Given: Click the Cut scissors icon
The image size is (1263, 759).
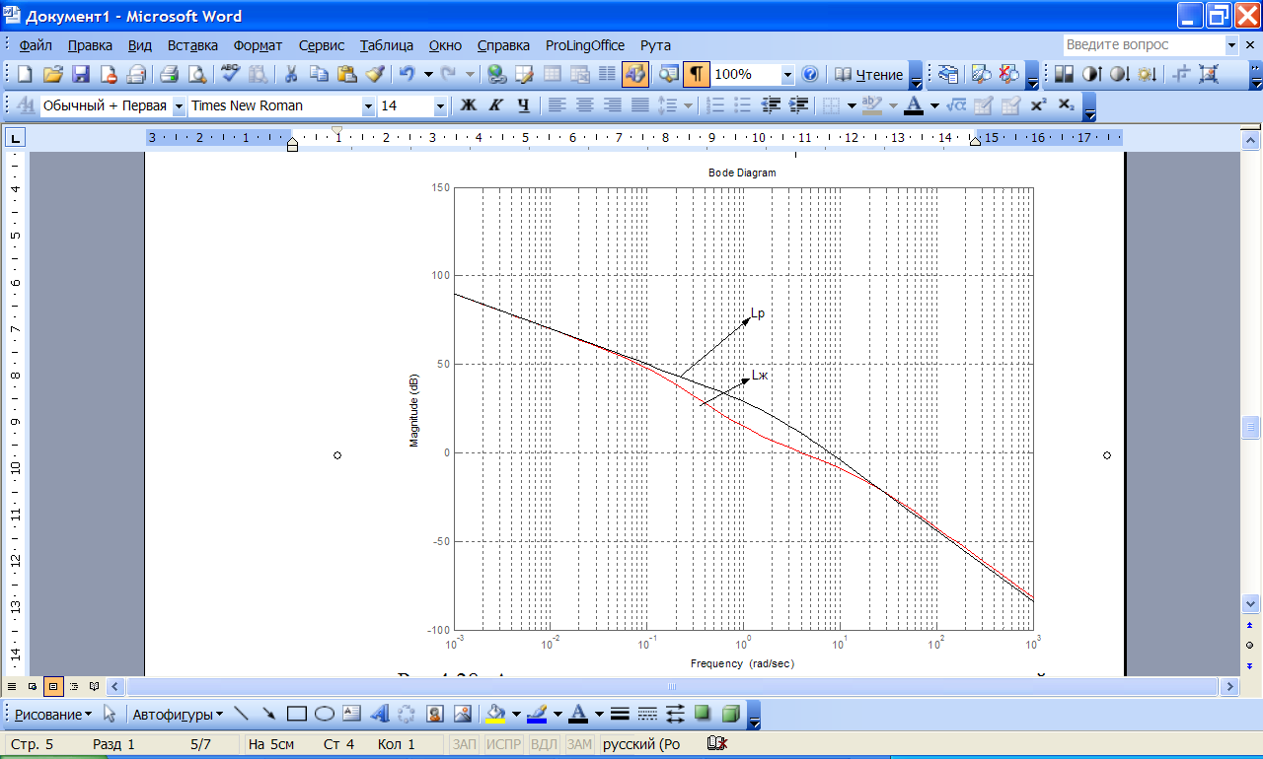Looking at the screenshot, I should (291, 74).
